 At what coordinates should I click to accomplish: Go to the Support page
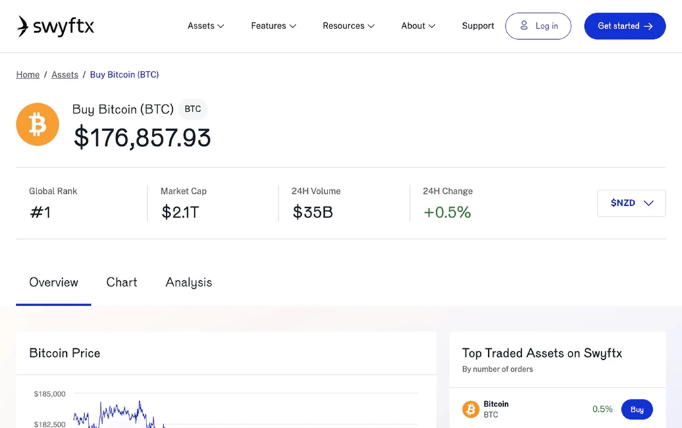pos(478,26)
